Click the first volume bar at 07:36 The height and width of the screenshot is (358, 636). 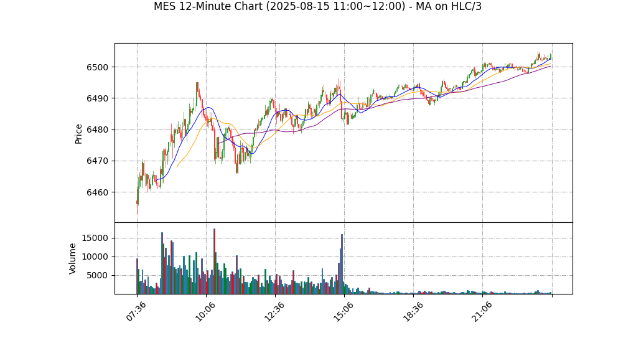[x=137, y=276]
